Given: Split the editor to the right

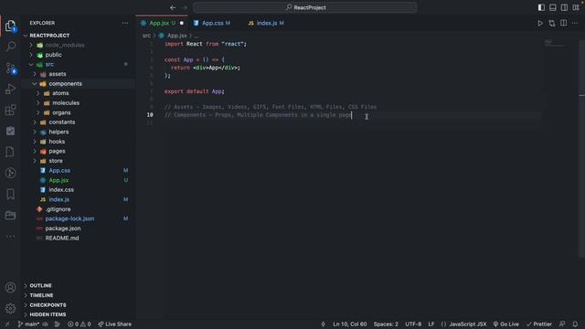Looking at the screenshot, I should 563,23.
